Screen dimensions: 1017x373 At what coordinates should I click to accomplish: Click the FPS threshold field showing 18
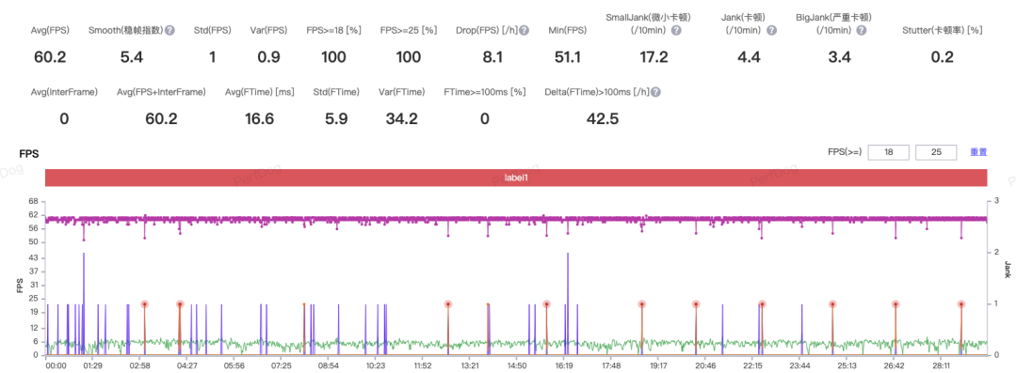point(889,152)
